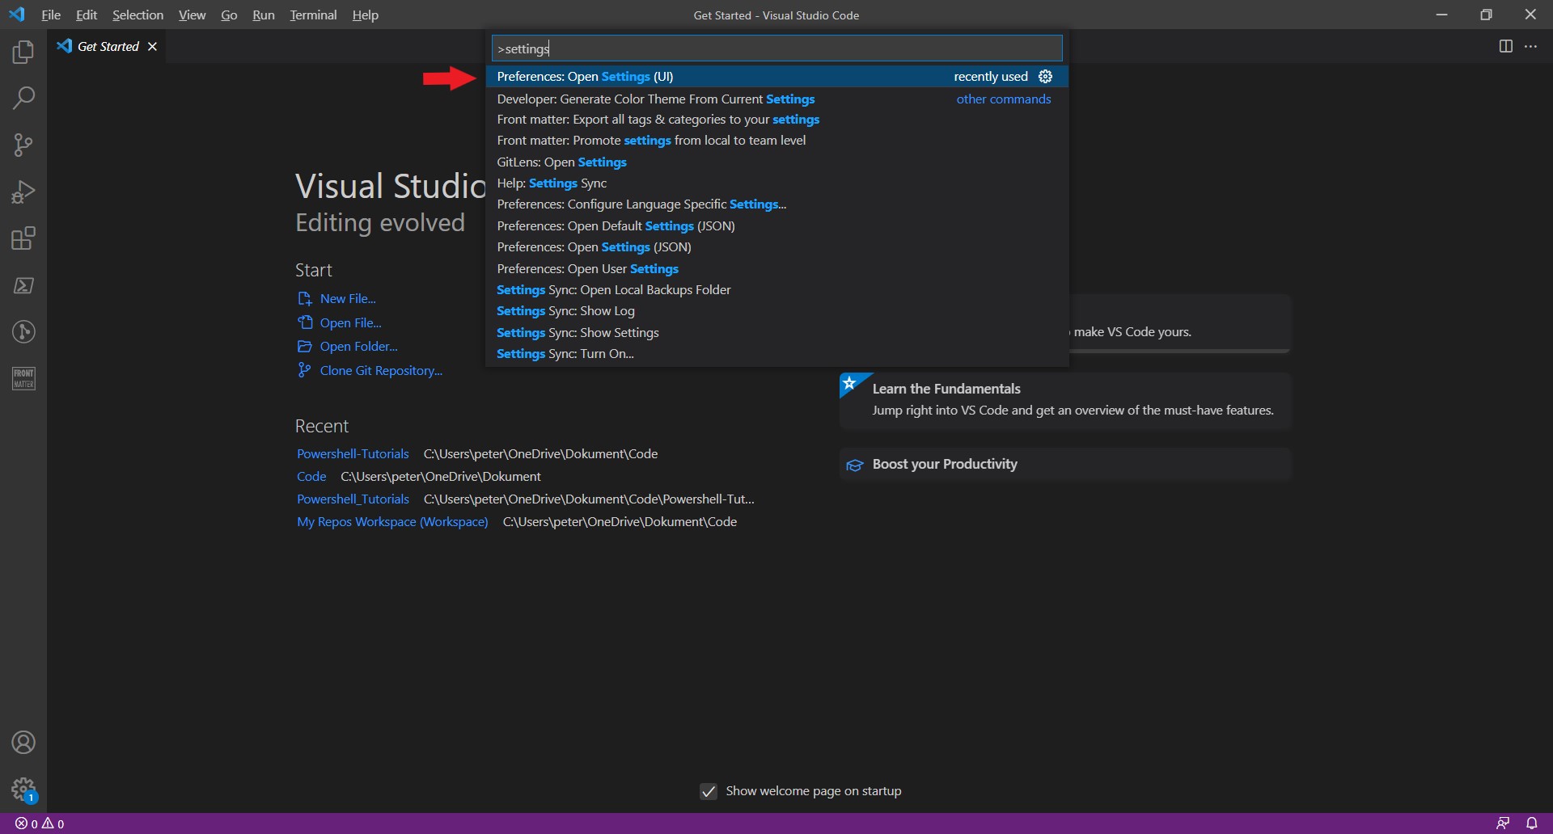Select Front matter: Export all tags & categories

[776, 120]
